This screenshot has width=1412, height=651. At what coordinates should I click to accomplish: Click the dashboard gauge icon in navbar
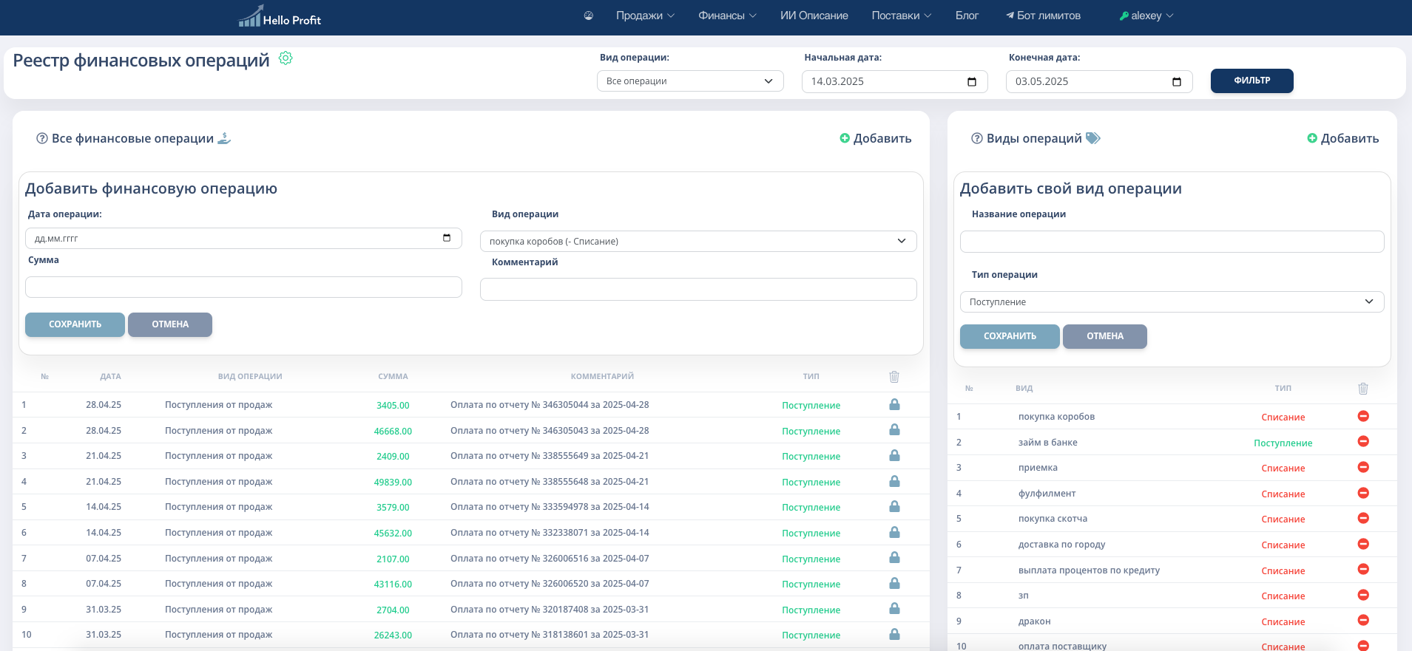tap(589, 16)
